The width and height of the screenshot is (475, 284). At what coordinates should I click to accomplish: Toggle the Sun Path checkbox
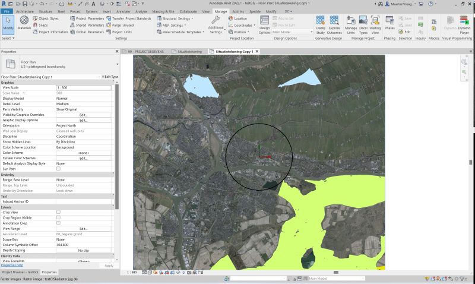point(58,169)
